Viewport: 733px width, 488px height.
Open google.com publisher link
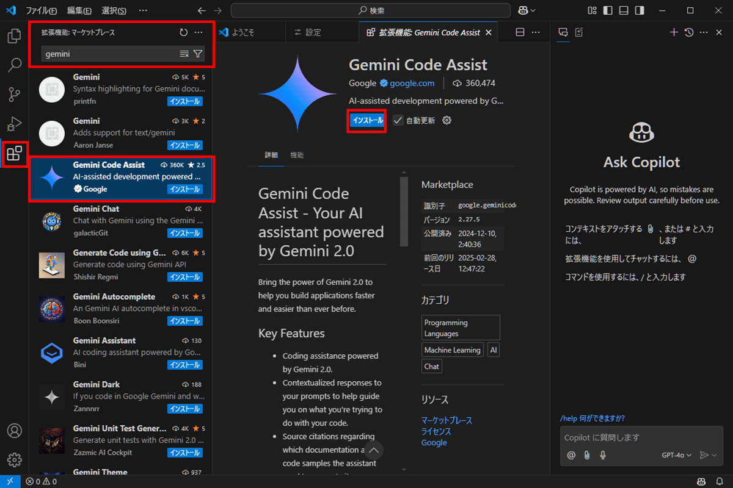click(x=412, y=83)
